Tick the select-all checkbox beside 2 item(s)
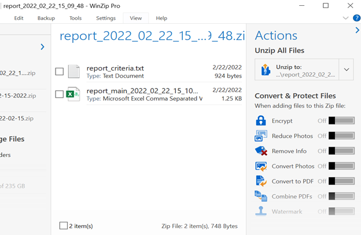361x235 pixels. [x=64, y=226]
